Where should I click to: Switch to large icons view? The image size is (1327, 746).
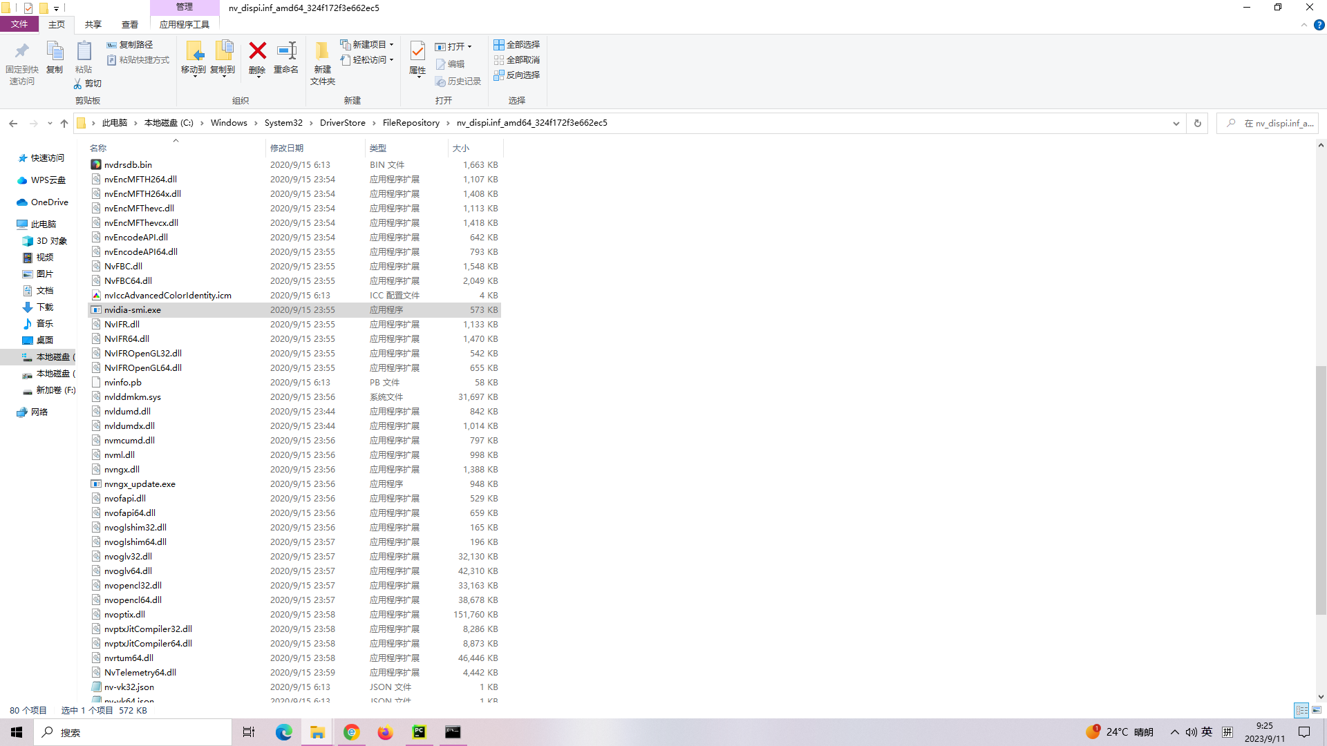1317,710
